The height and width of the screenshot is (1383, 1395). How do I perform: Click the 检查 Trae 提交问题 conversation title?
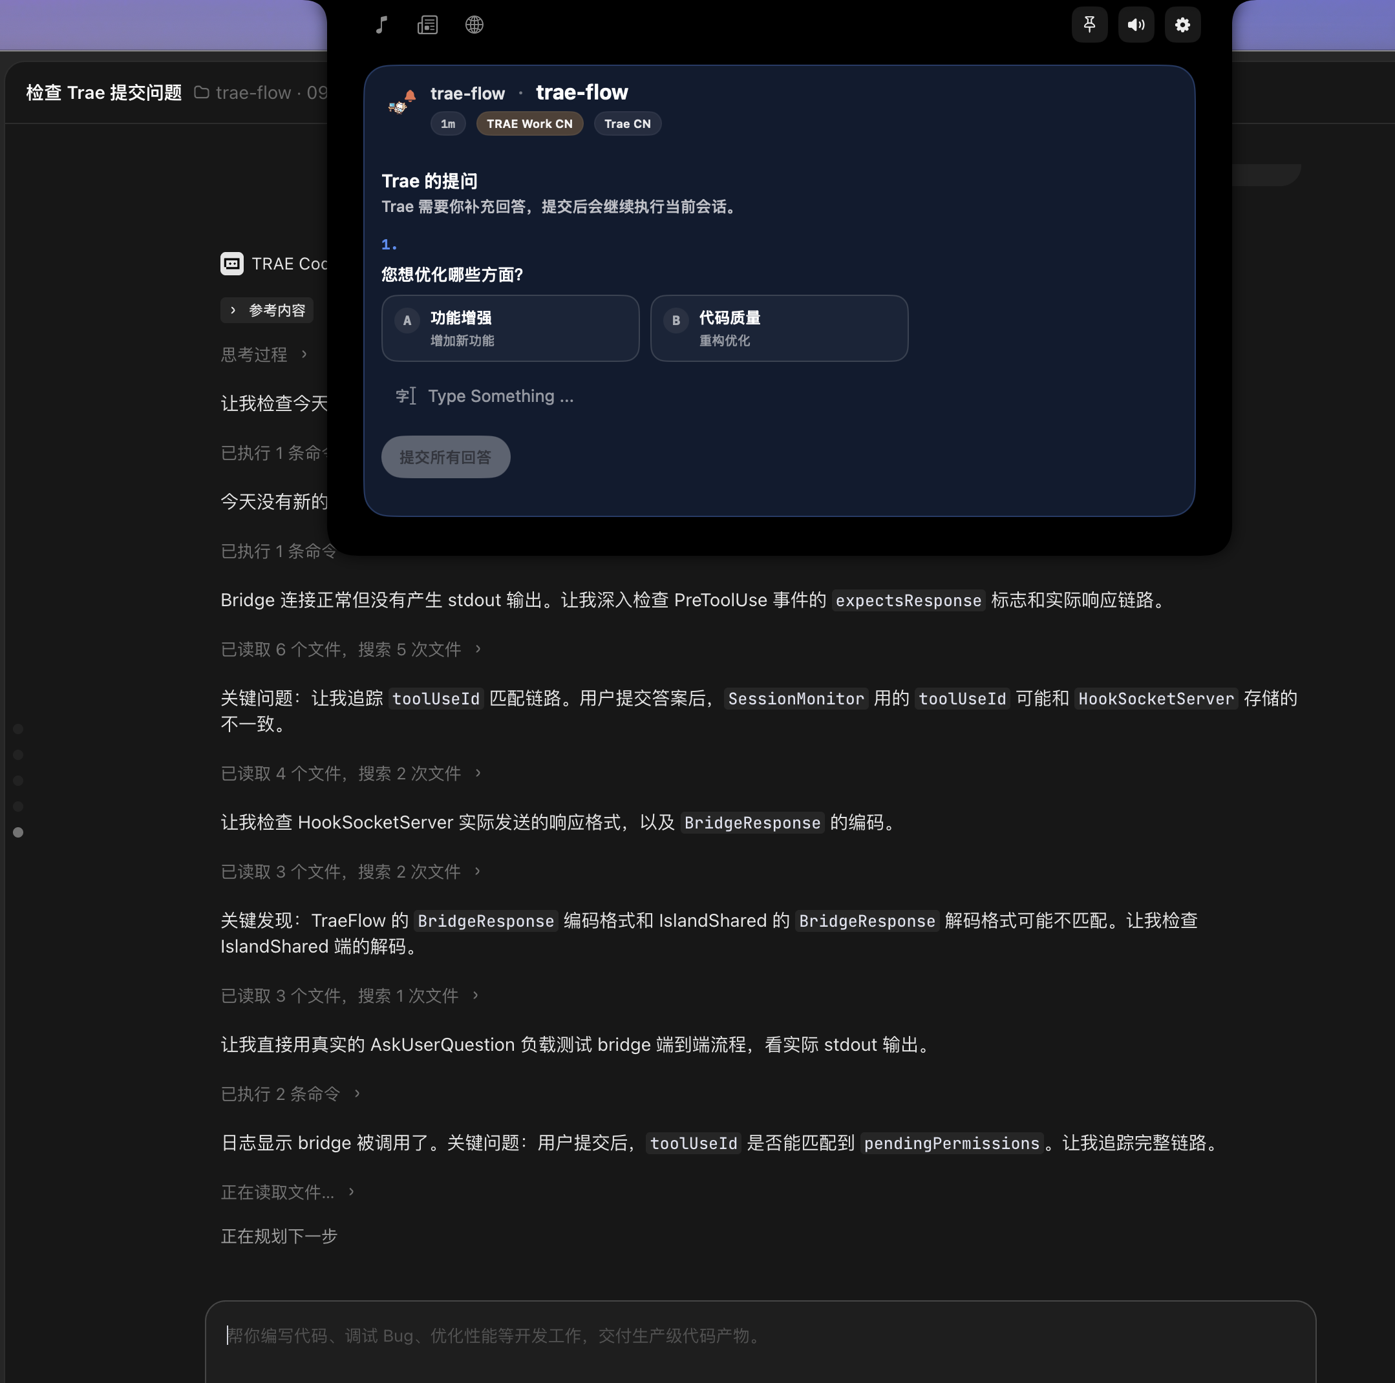click(104, 92)
